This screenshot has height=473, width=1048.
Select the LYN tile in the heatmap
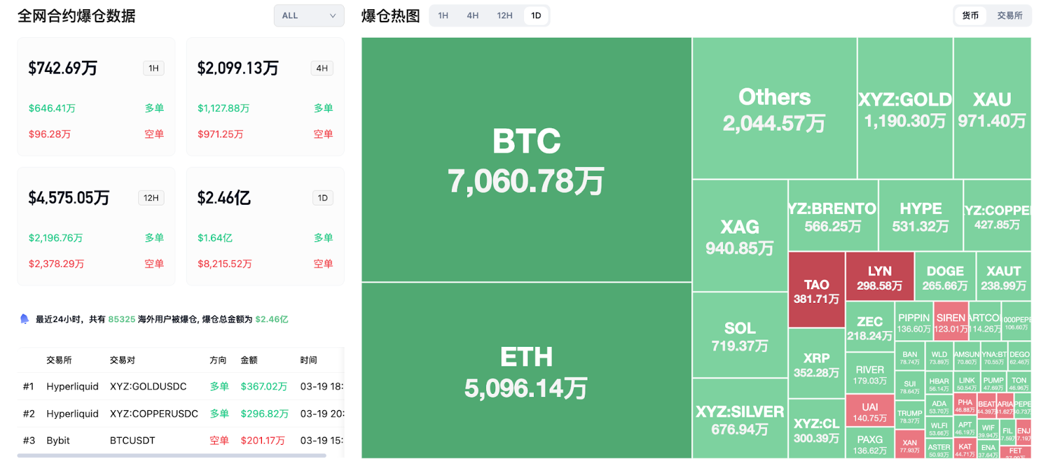click(x=879, y=275)
